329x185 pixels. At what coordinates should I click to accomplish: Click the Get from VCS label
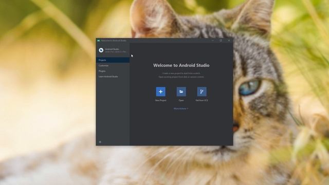click(202, 101)
